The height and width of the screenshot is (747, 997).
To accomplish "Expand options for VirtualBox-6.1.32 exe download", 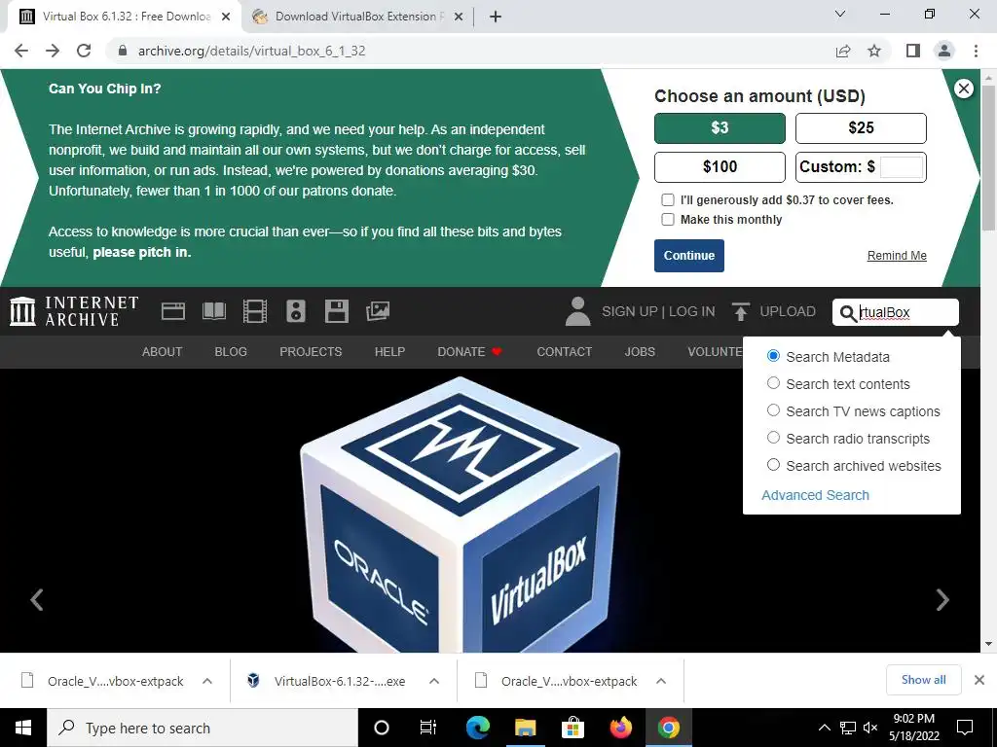I will tap(434, 681).
